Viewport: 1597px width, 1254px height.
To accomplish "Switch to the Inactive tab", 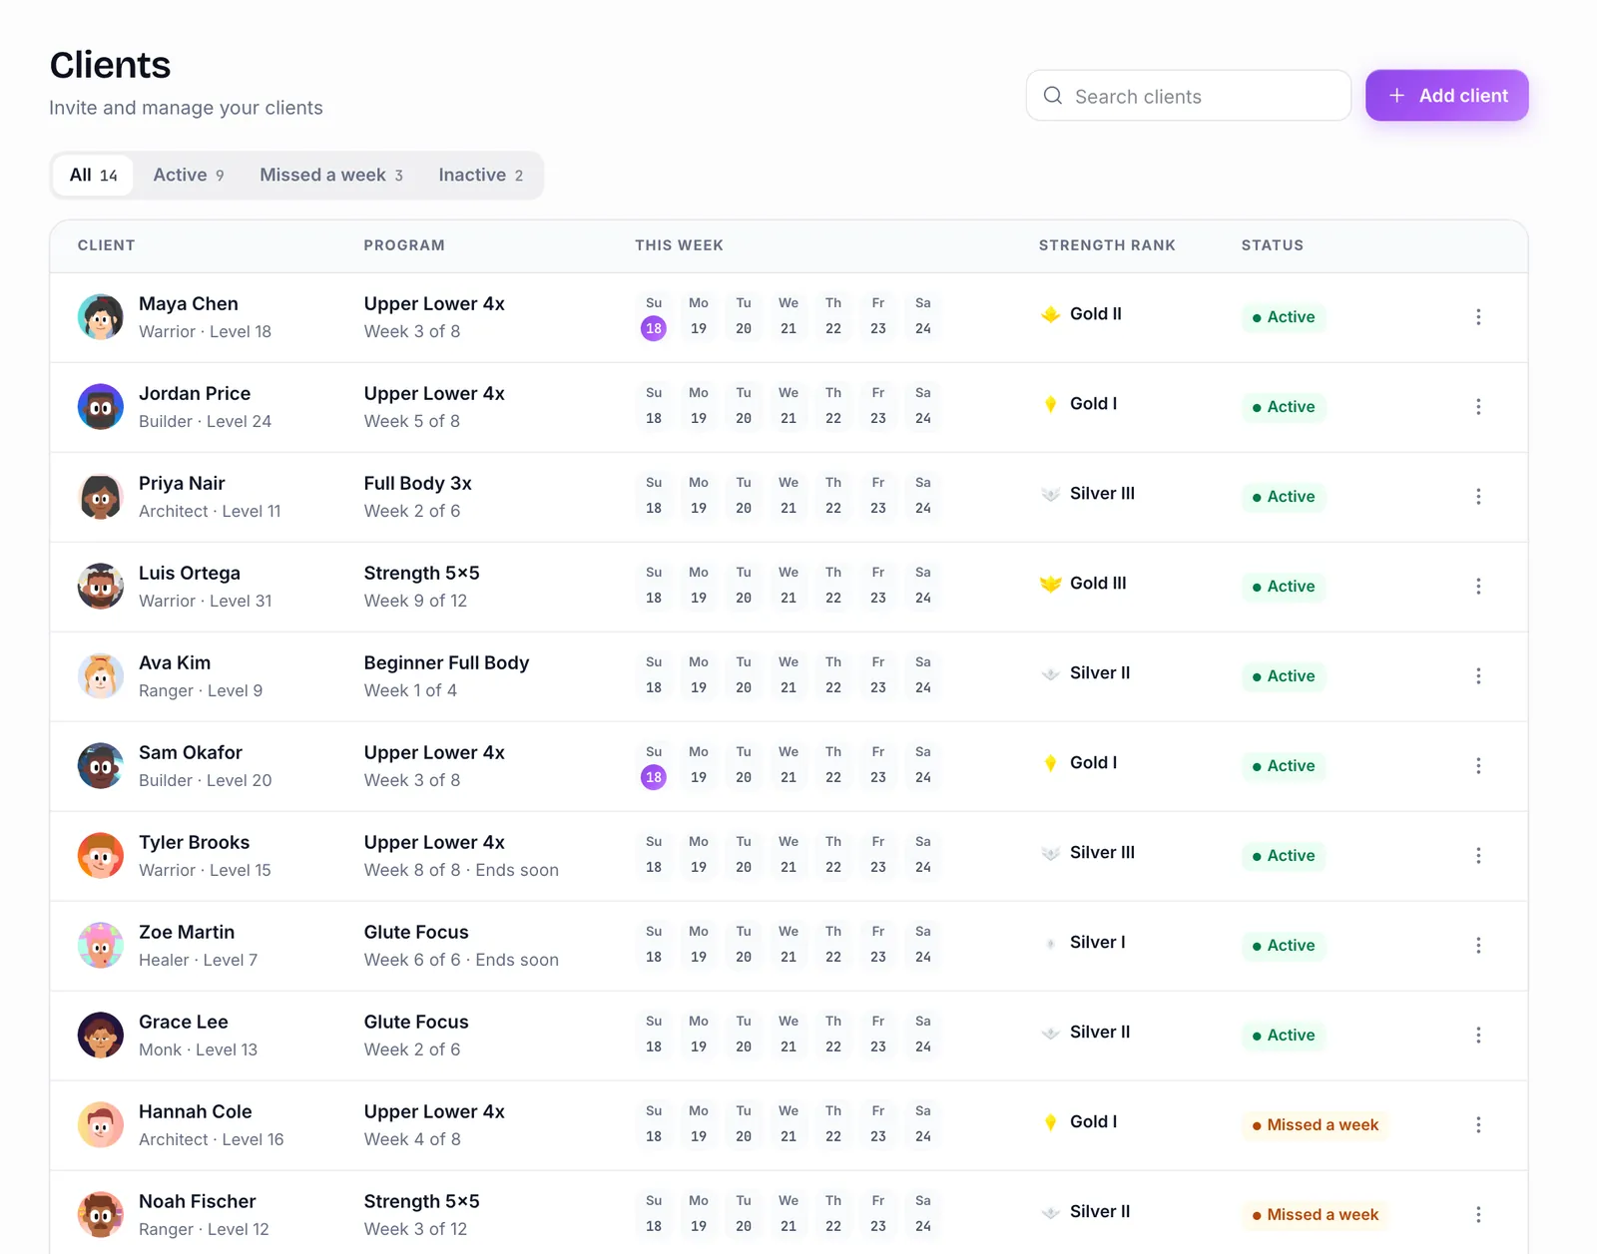I will [x=481, y=176].
